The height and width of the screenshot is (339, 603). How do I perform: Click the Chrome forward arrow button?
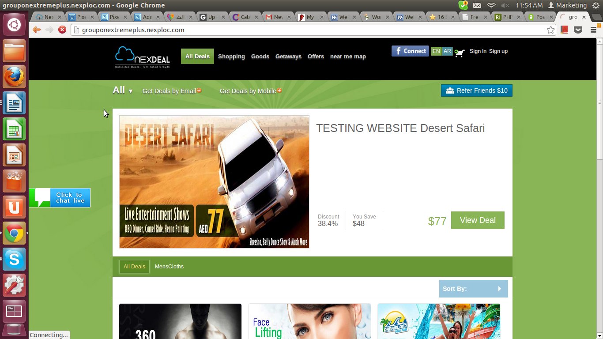pyautogui.click(x=49, y=30)
